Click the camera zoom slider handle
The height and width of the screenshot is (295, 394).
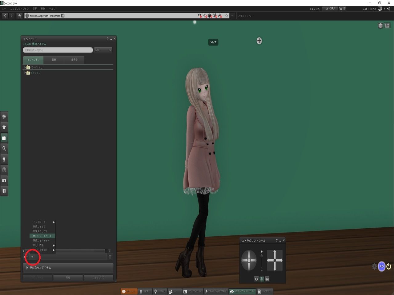262,256
